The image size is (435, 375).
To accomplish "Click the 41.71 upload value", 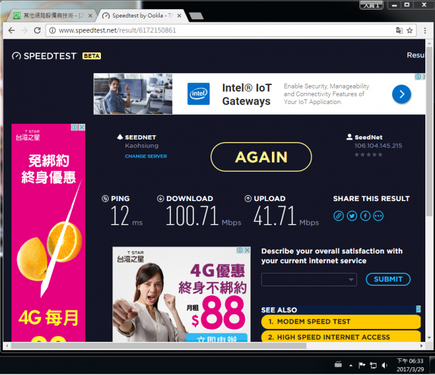I will (275, 216).
